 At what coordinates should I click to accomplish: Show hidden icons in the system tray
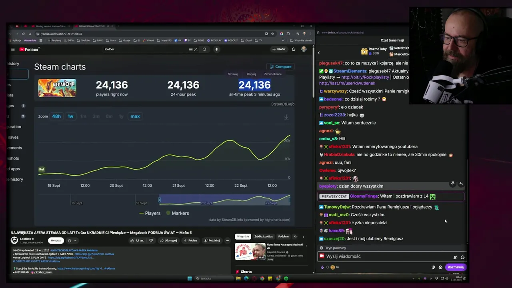tap(413, 278)
